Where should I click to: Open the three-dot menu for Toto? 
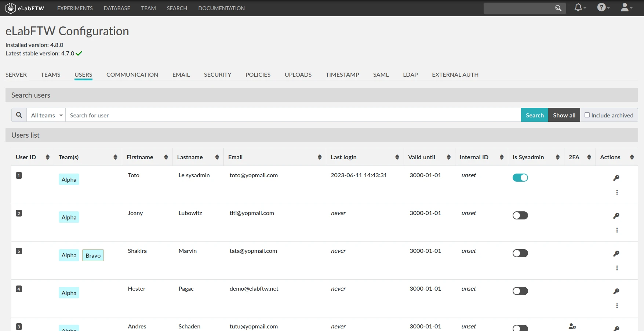pos(617,192)
